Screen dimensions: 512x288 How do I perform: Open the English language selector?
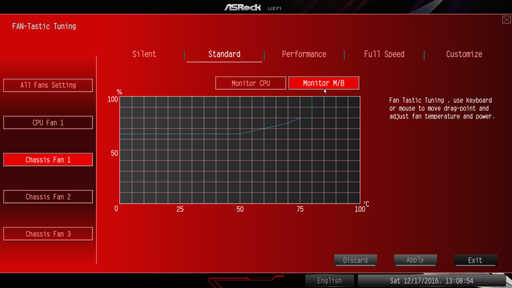point(329,280)
